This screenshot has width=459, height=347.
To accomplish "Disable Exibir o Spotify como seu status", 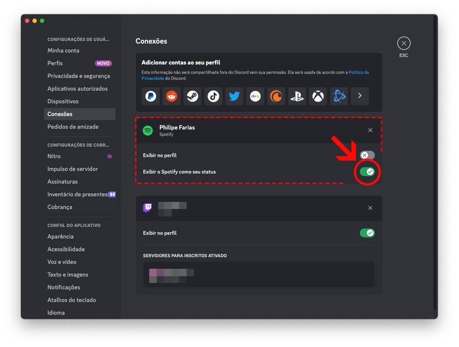I will pyautogui.click(x=367, y=172).
